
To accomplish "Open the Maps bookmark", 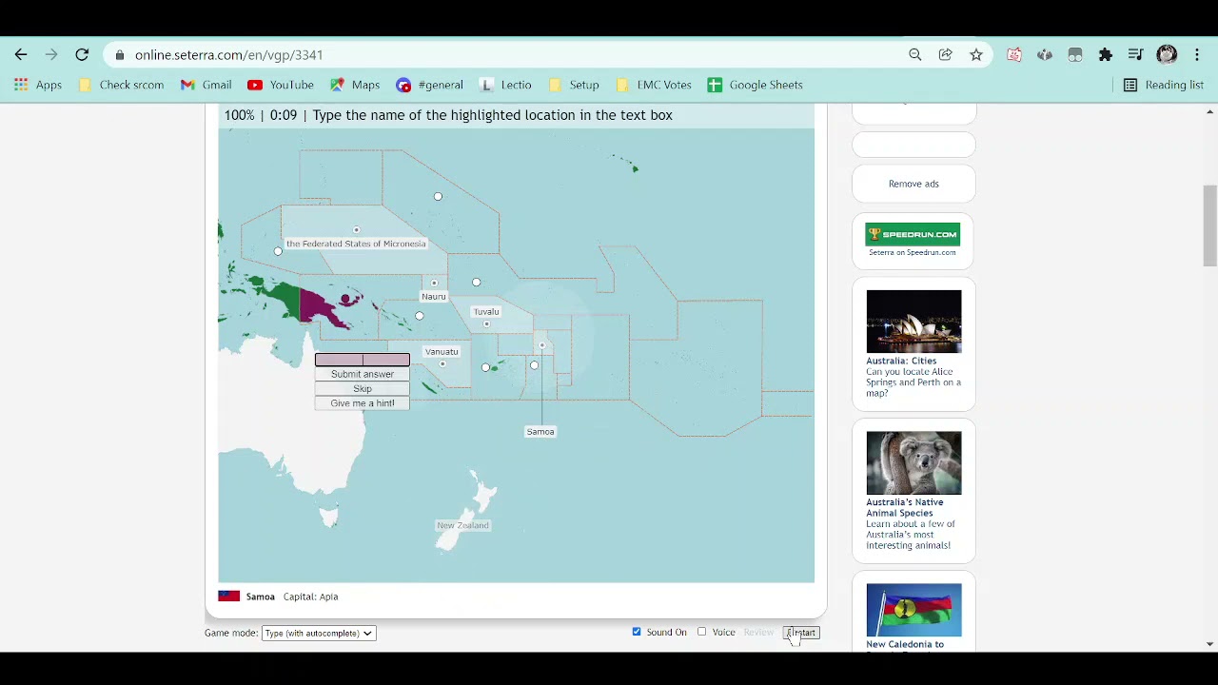I will tap(355, 85).
